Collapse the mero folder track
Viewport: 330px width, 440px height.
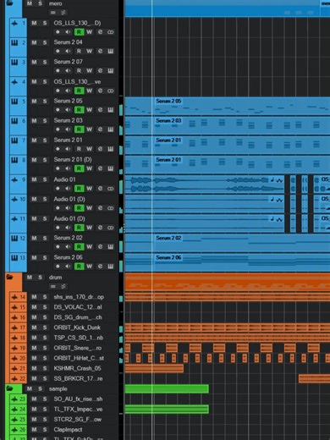pyautogui.click(x=9, y=3)
